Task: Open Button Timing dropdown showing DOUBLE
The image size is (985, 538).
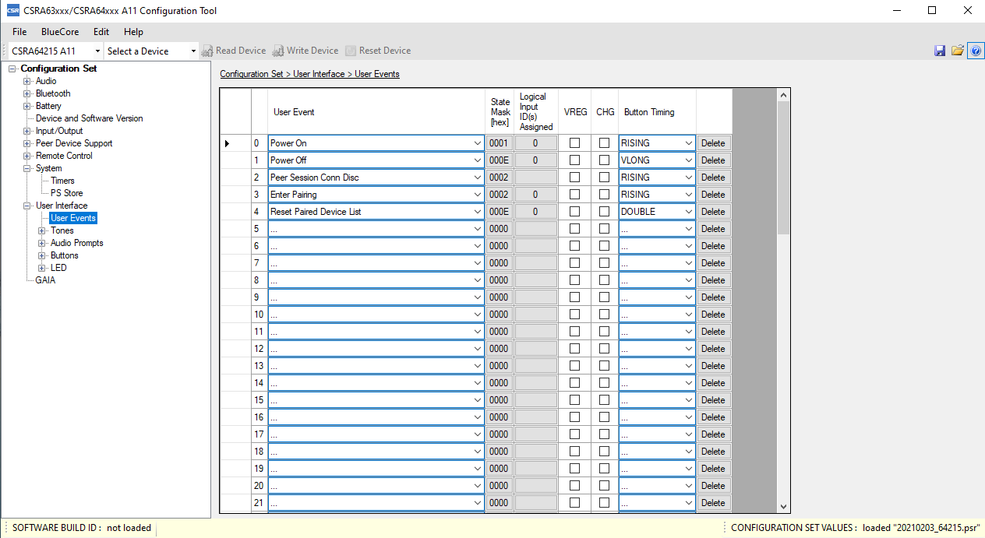Action: click(x=687, y=212)
